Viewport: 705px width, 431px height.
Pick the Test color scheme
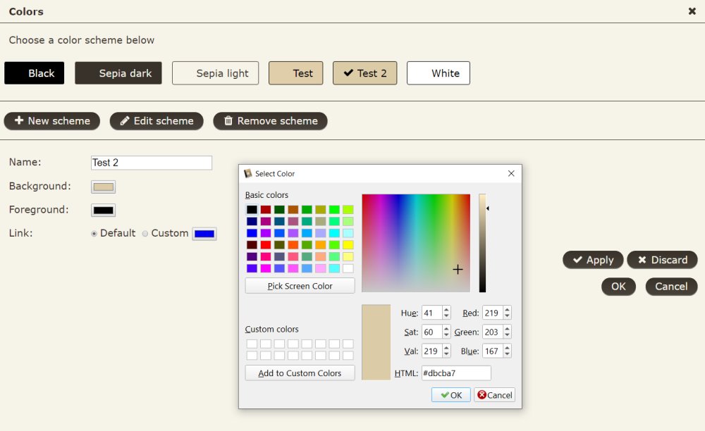click(x=296, y=73)
